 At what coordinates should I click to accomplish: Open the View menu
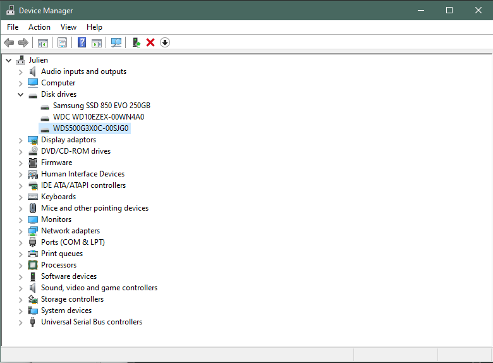(68, 27)
